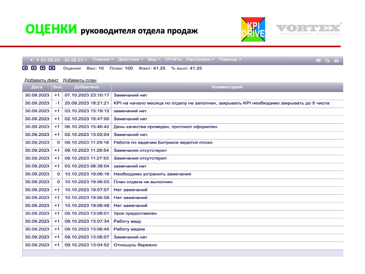
Task: Sort by the Дата column header
Action: pyautogui.click(x=37, y=87)
